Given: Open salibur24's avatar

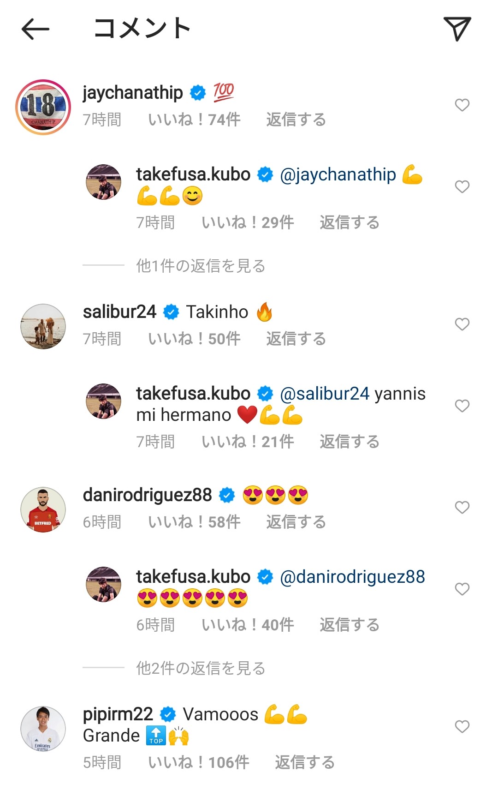Looking at the screenshot, I should pyautogui.click(x=43, y=326).
